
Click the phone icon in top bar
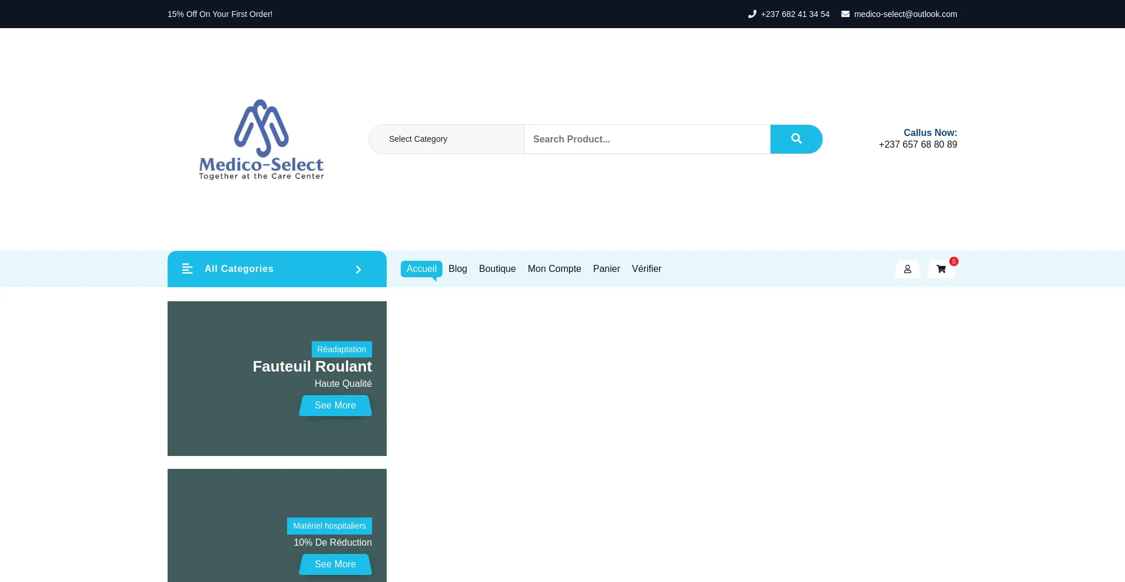click(x=752, y=14)
